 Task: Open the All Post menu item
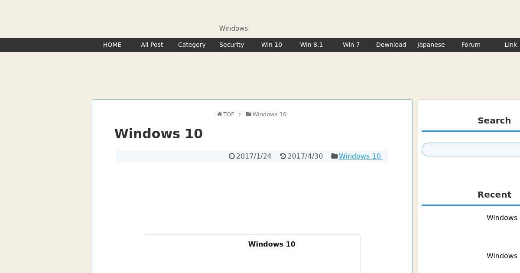152,45
